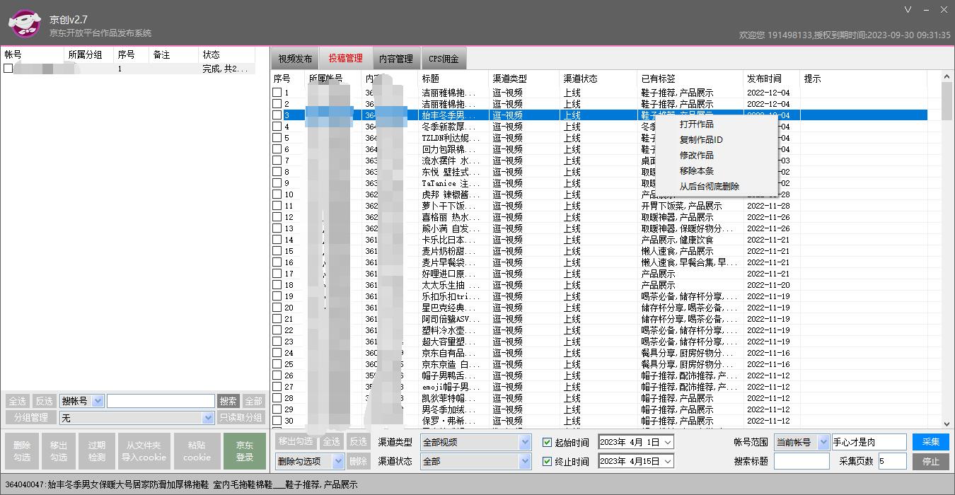
Task: Select 复制作品ID in context menu
Action: [701, 139]
